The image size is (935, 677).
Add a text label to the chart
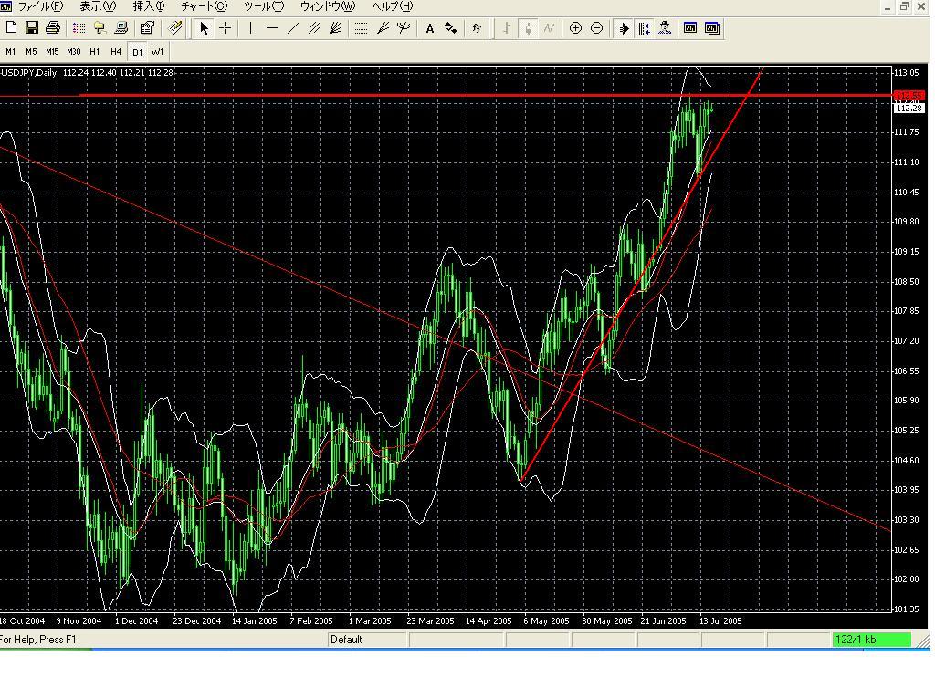coord(429,28)
